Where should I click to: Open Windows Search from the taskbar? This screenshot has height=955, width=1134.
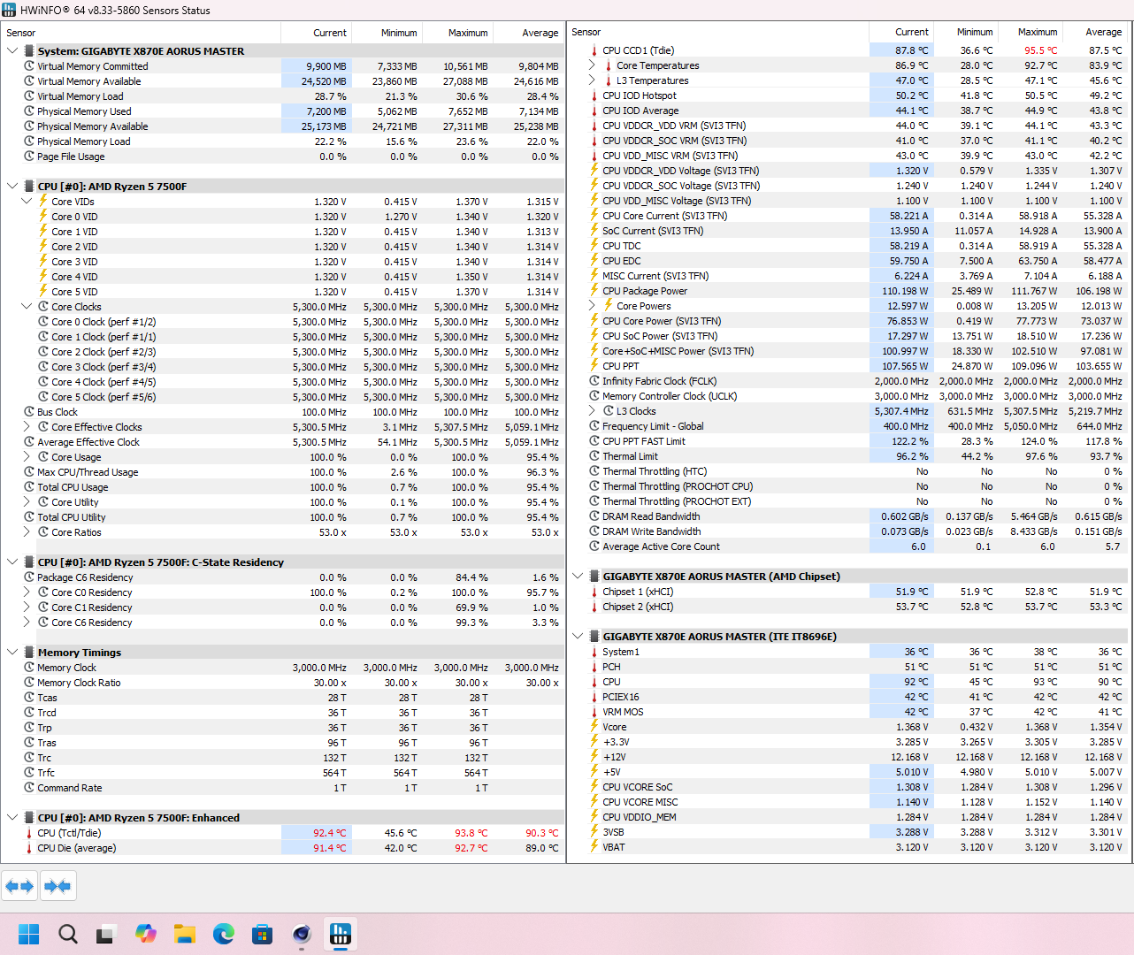tap(68, 934)
